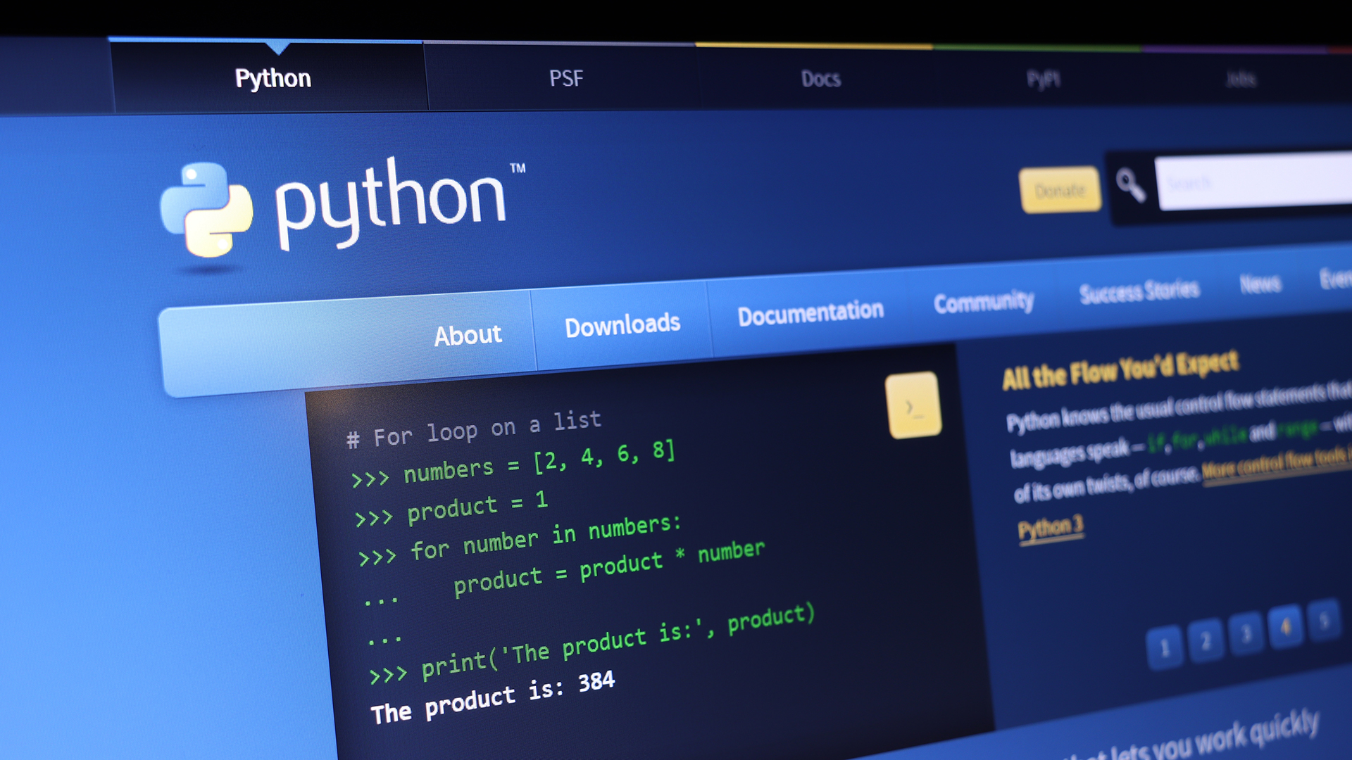Go to slide 3
Screen dimensions: 1352x760
(1246, 633)
